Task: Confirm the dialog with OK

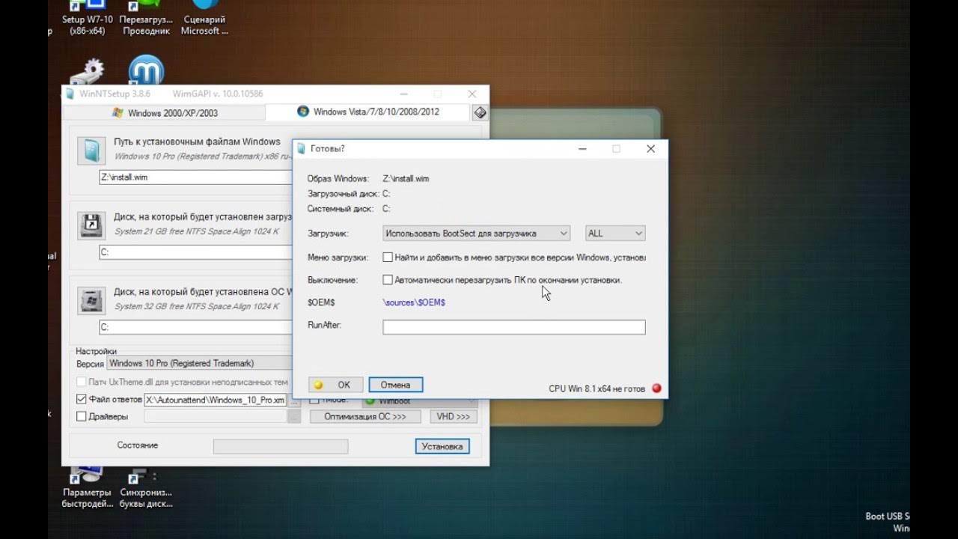Action: [335, 385]
